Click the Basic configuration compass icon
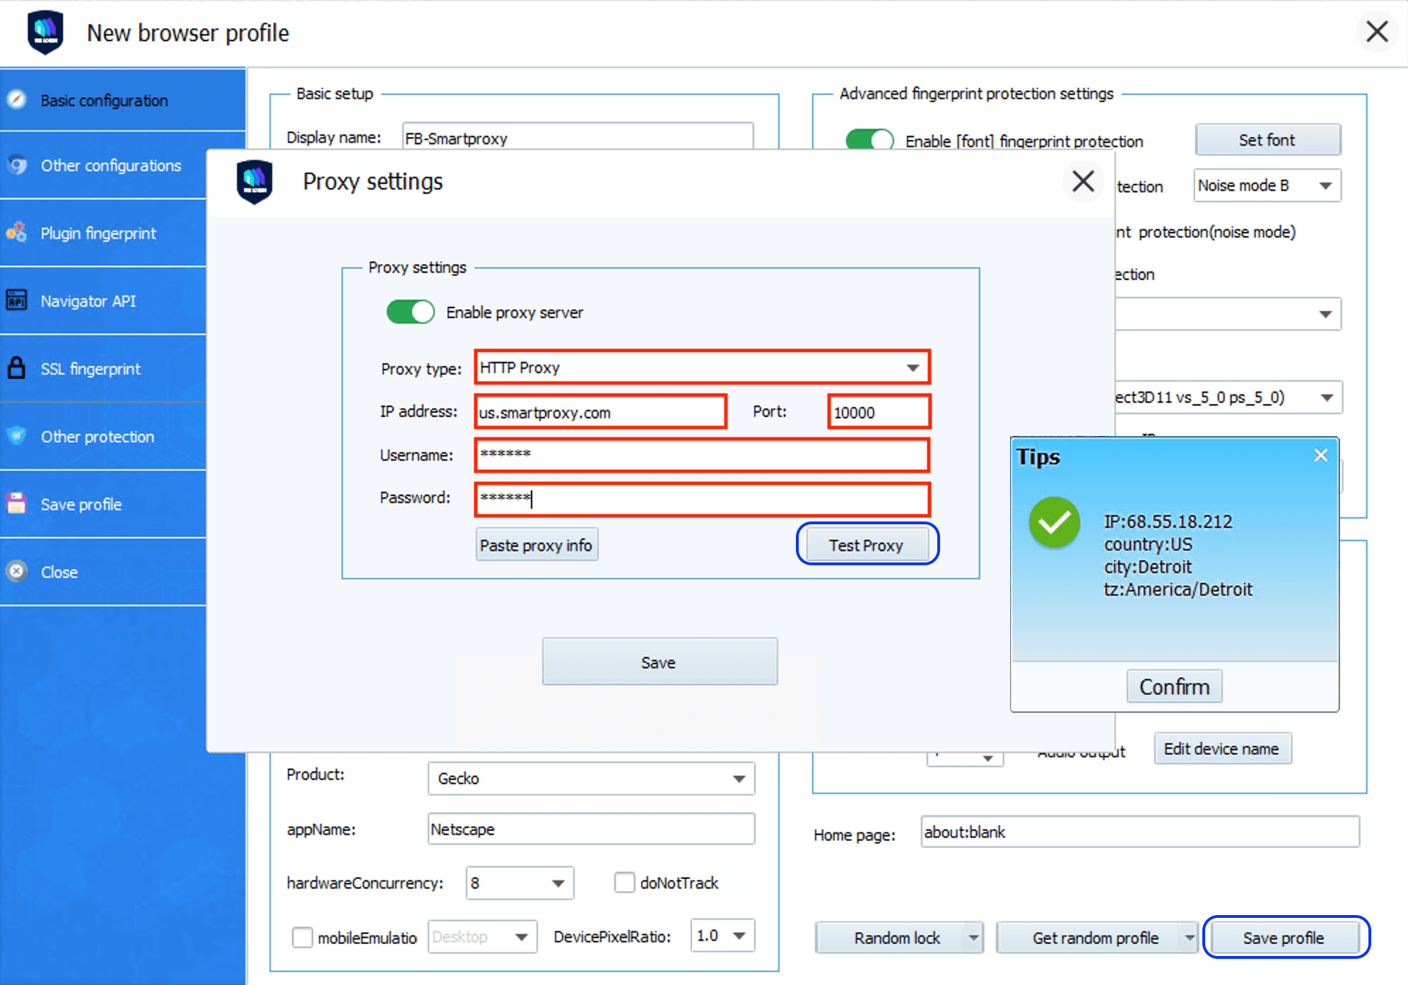 pos(17,100)
